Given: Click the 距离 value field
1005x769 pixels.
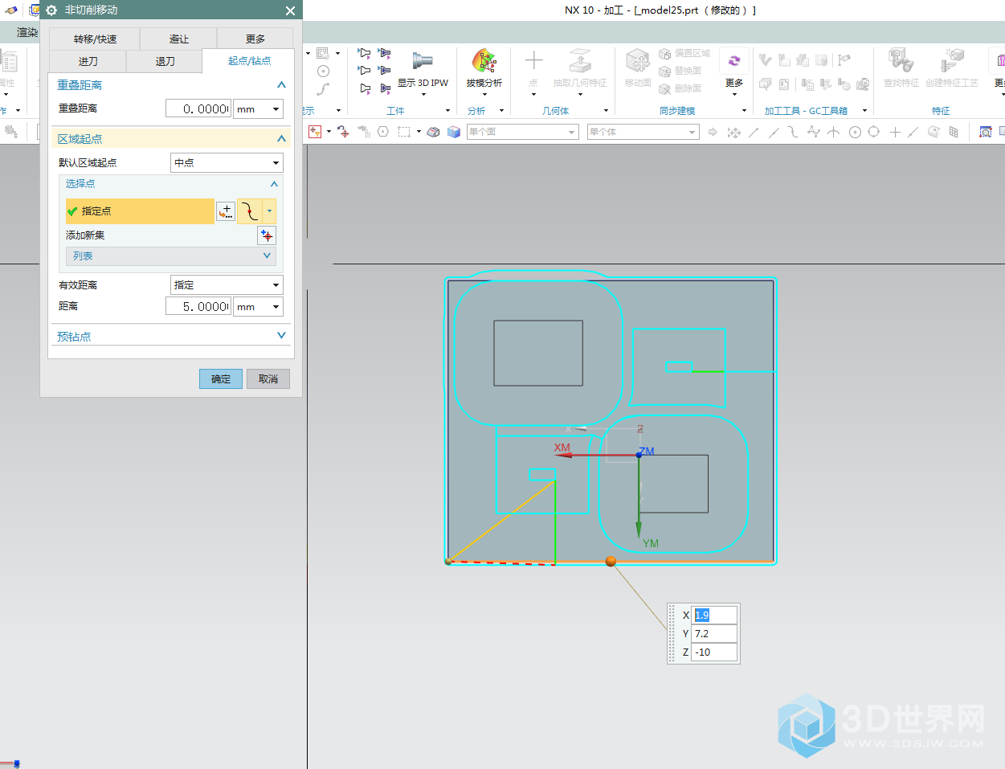Looking at the screenshot, I should point(198,306).
